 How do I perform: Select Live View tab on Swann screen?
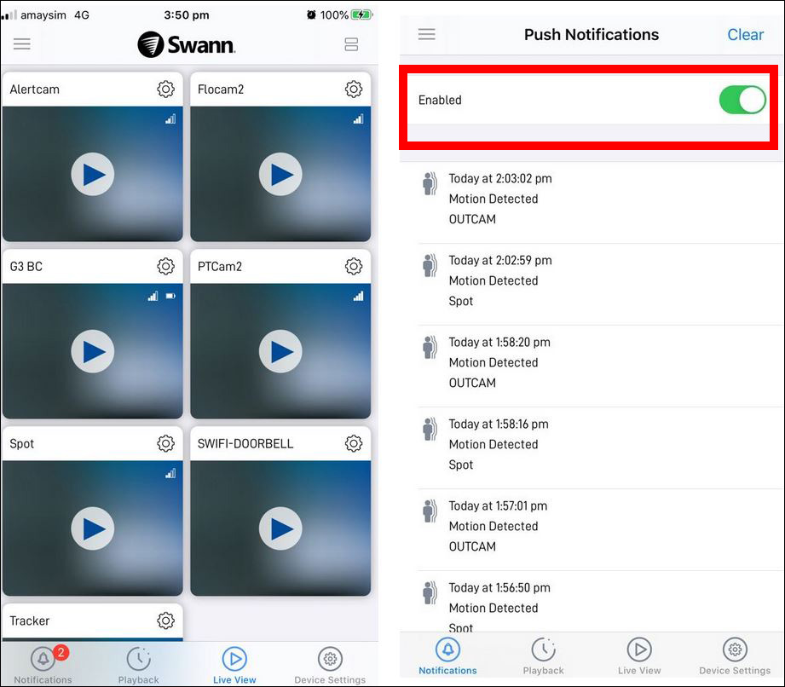(234, 665)
